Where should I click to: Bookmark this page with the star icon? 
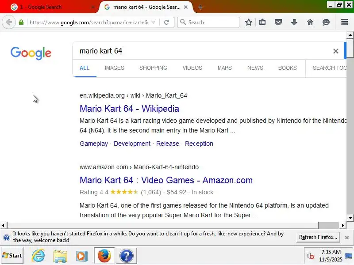(249, 23)
